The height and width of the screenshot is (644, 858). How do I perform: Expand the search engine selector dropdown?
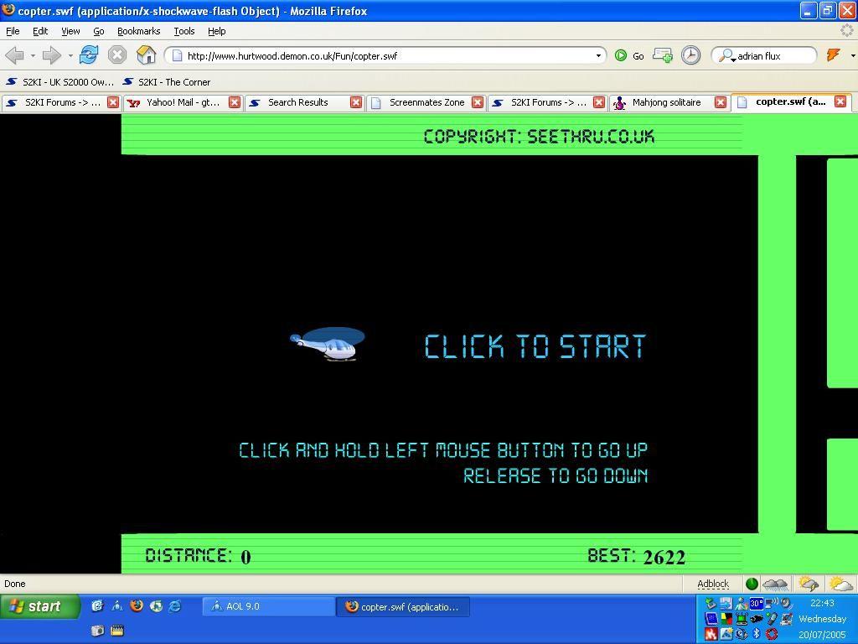pos(727,56)
